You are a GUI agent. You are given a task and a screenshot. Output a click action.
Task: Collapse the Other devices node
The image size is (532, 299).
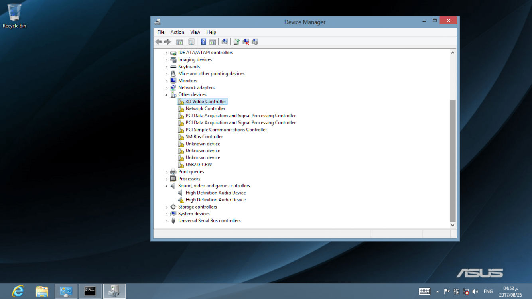tap(167, 95)
